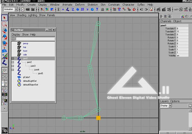
Task: Open the selection mask menu arrow
Action: (58, 9)
